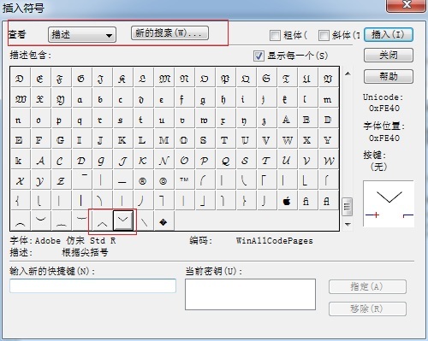Select the double-struck capital A symbol

pos(286,120)
